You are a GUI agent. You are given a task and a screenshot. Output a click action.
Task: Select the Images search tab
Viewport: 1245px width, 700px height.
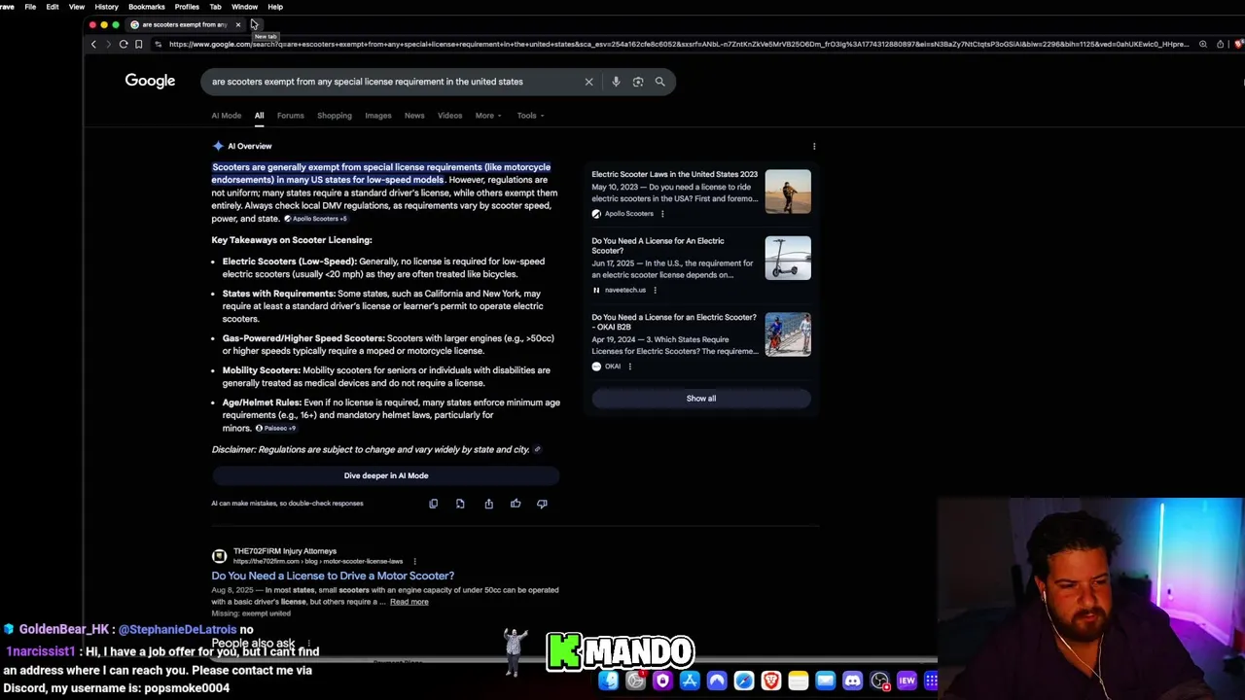(378, 116)
